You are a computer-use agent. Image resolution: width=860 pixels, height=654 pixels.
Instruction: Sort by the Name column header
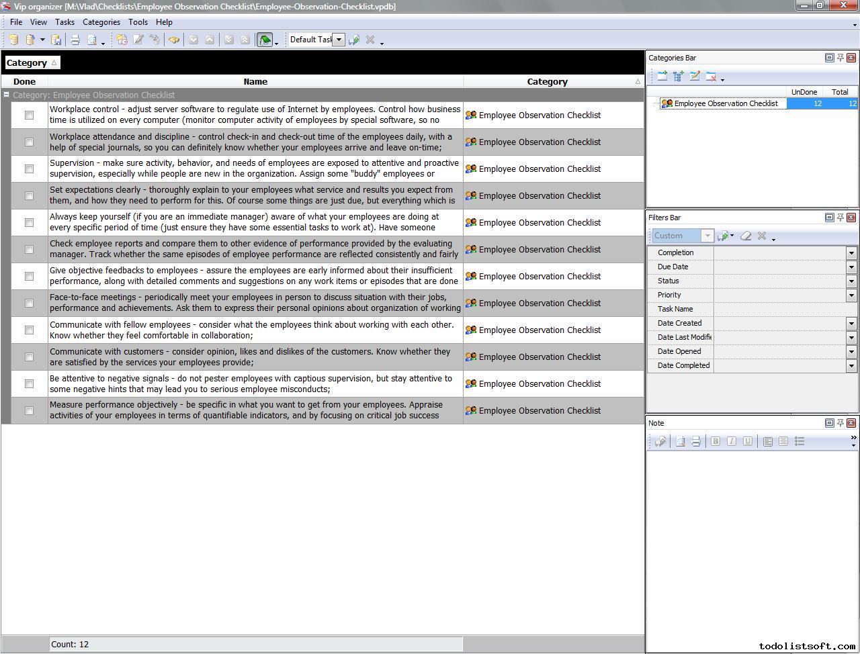click(x=255, y=82)
